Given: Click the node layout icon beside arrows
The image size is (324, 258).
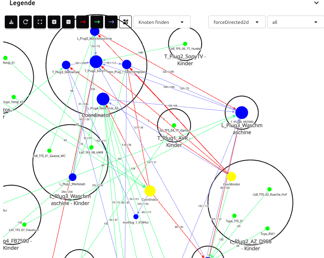Looking at the screenshot, I should pyautogui.click(x=125, y=22).
